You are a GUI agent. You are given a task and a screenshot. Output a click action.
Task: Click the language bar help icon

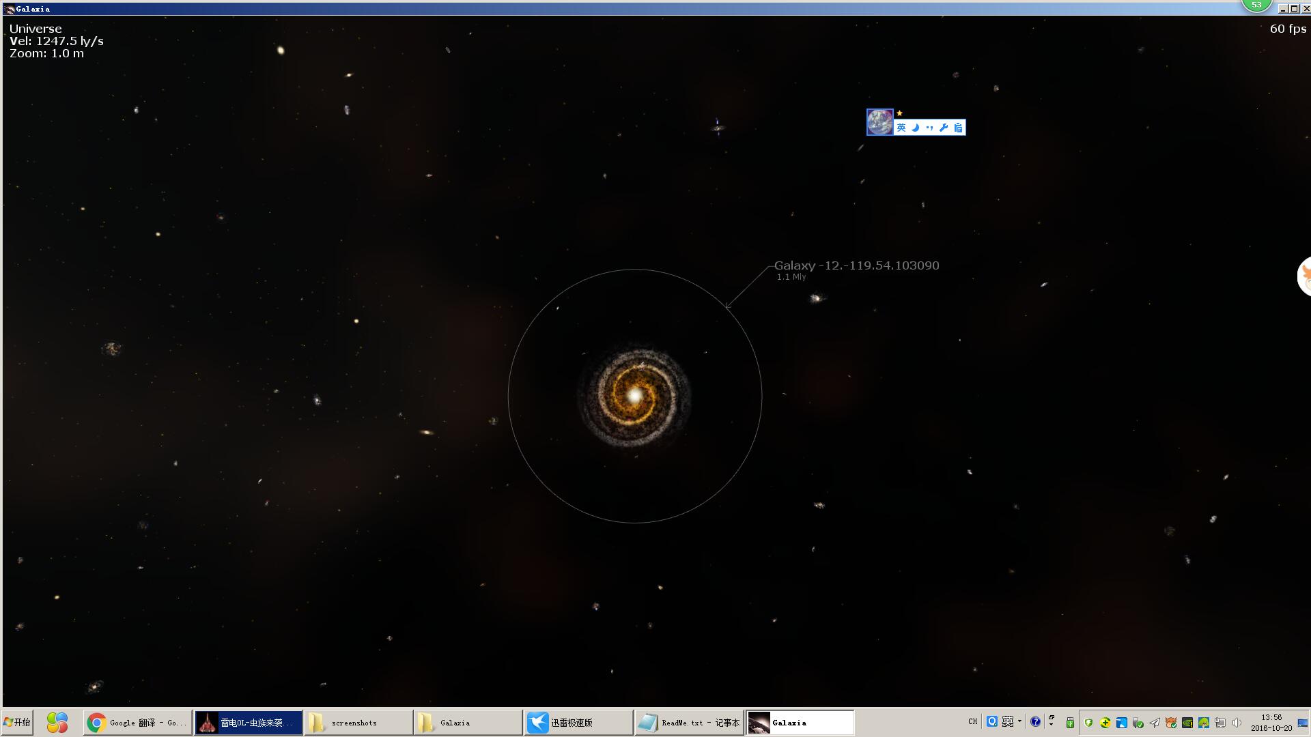(x=1035, y=721)
